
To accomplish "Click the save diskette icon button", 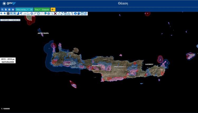I will point(13,9).
